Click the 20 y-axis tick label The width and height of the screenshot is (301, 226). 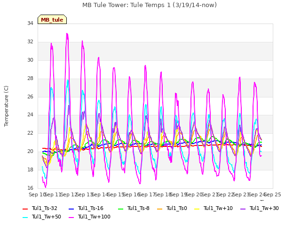30,152
